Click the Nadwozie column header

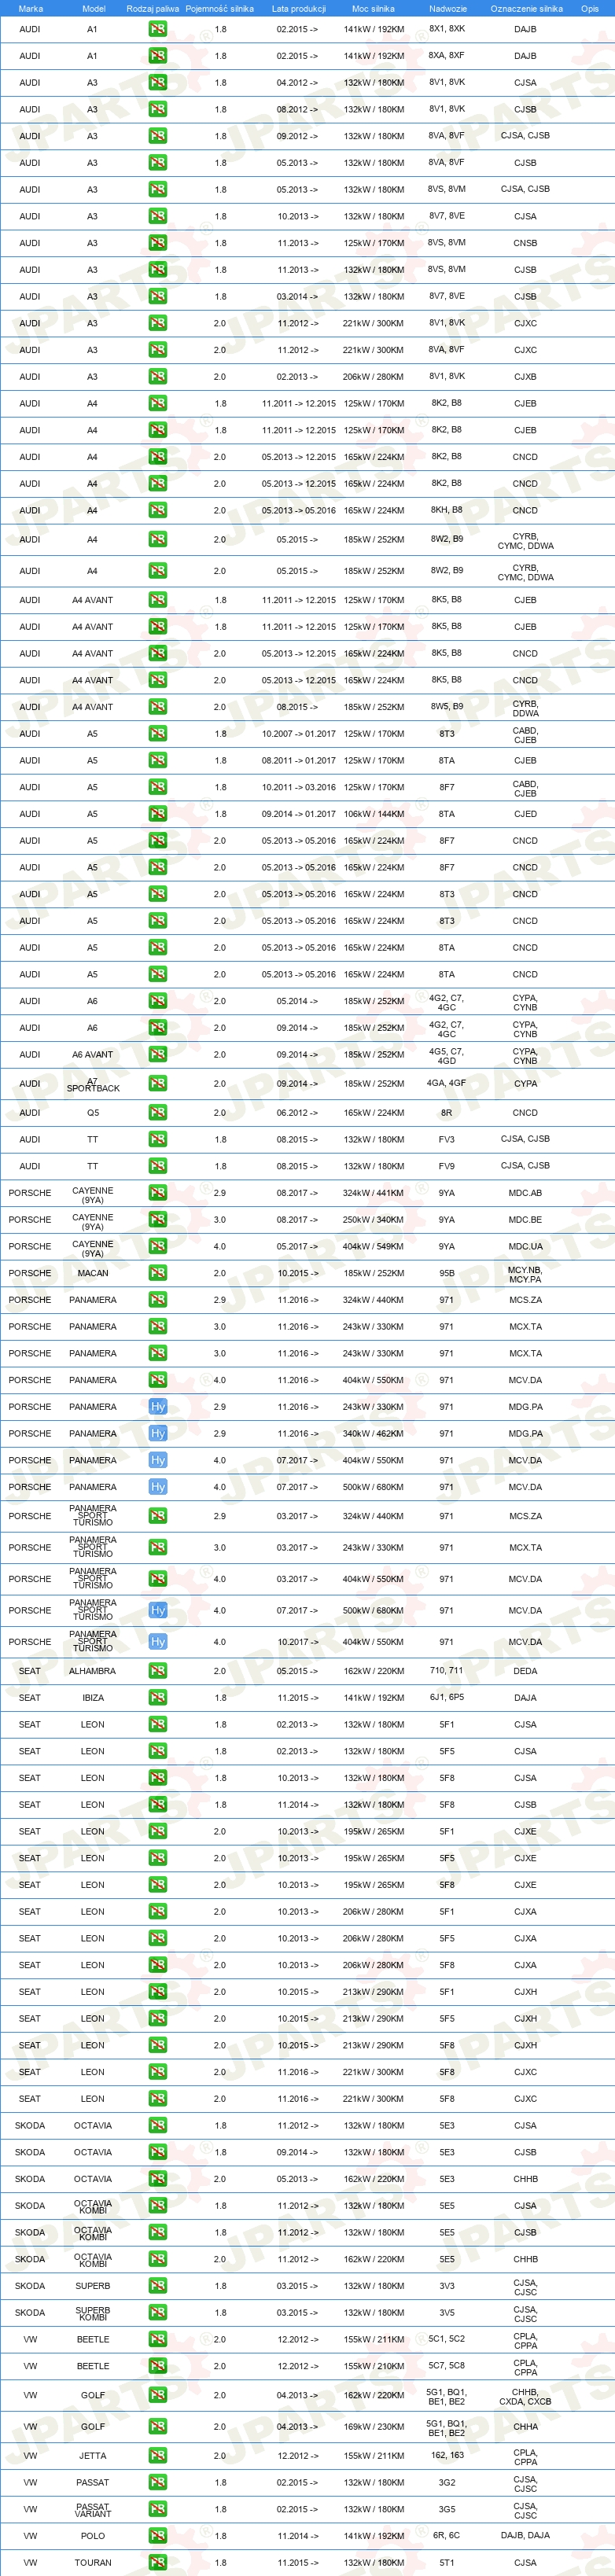click(x=447, y=8)
